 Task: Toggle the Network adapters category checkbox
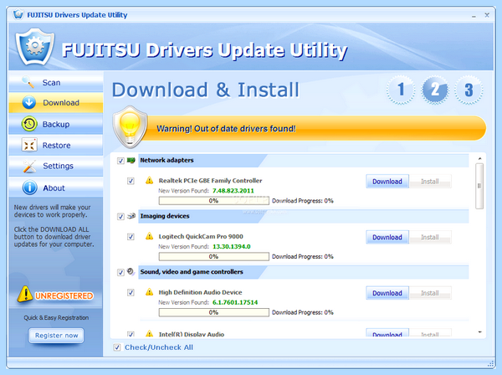tap(120, 161)
